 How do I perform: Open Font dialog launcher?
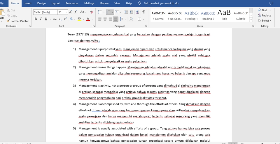pyautogui.click(x=94, y=26)
